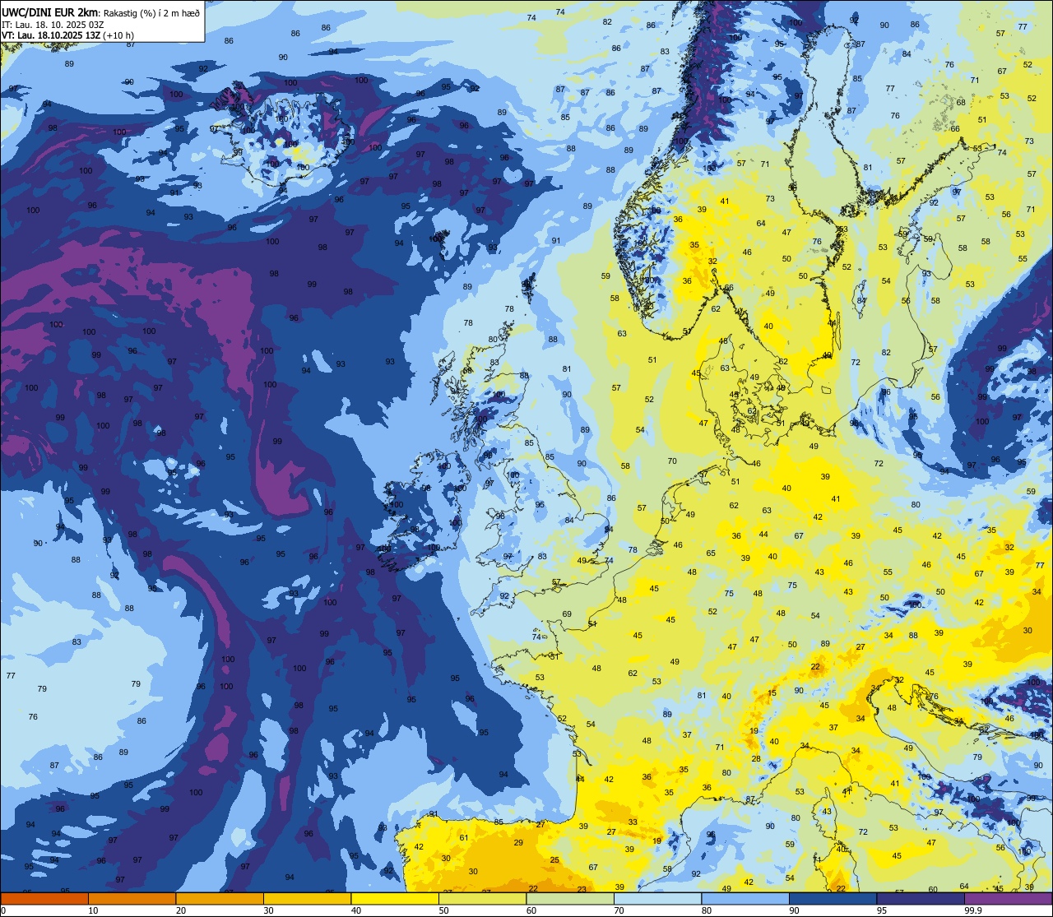Image resolution: width=1053 pixels, height=917 pixels.
Task: Click the legend tick label "60"
Action: (531, 910)
